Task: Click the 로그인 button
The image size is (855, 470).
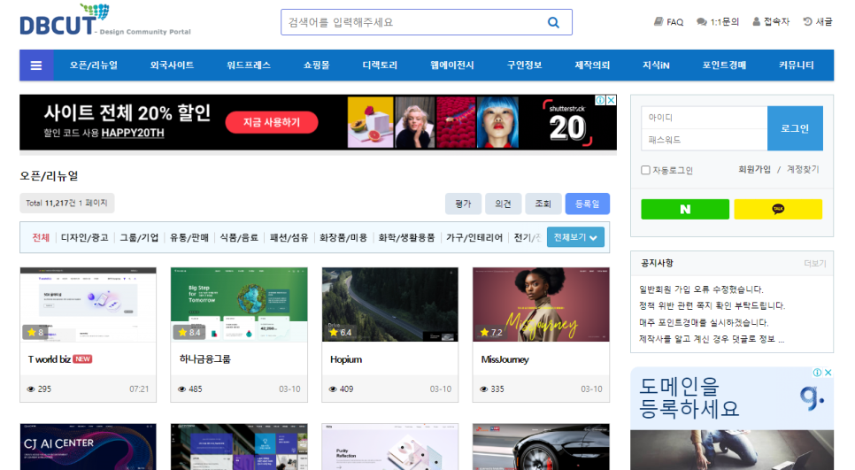Action: [x=795, y=128]
